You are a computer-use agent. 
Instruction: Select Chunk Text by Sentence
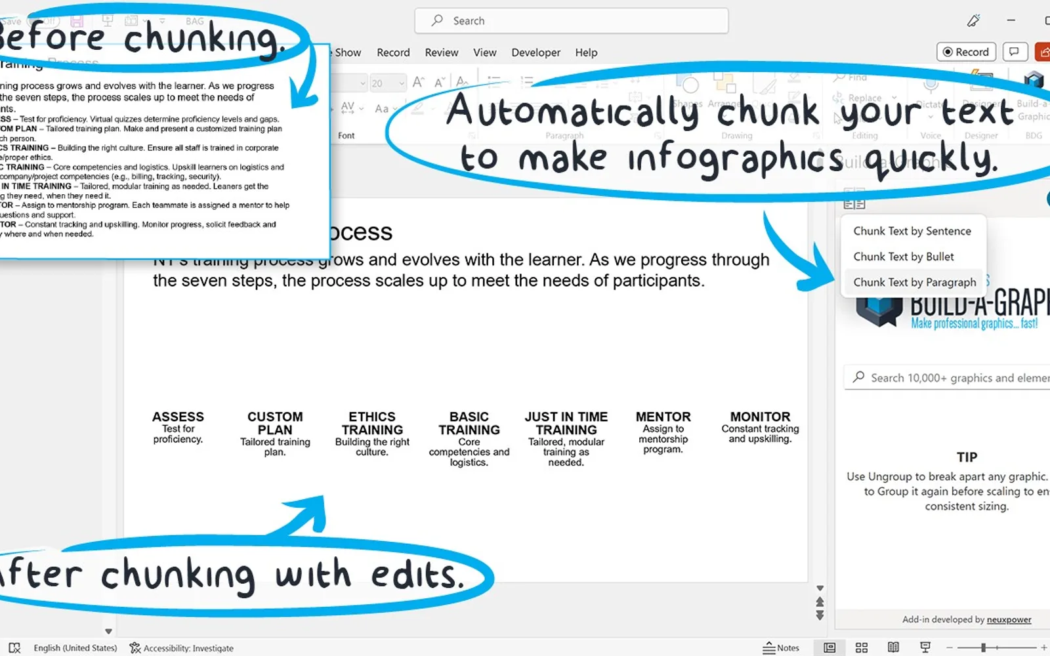(912, 231)
